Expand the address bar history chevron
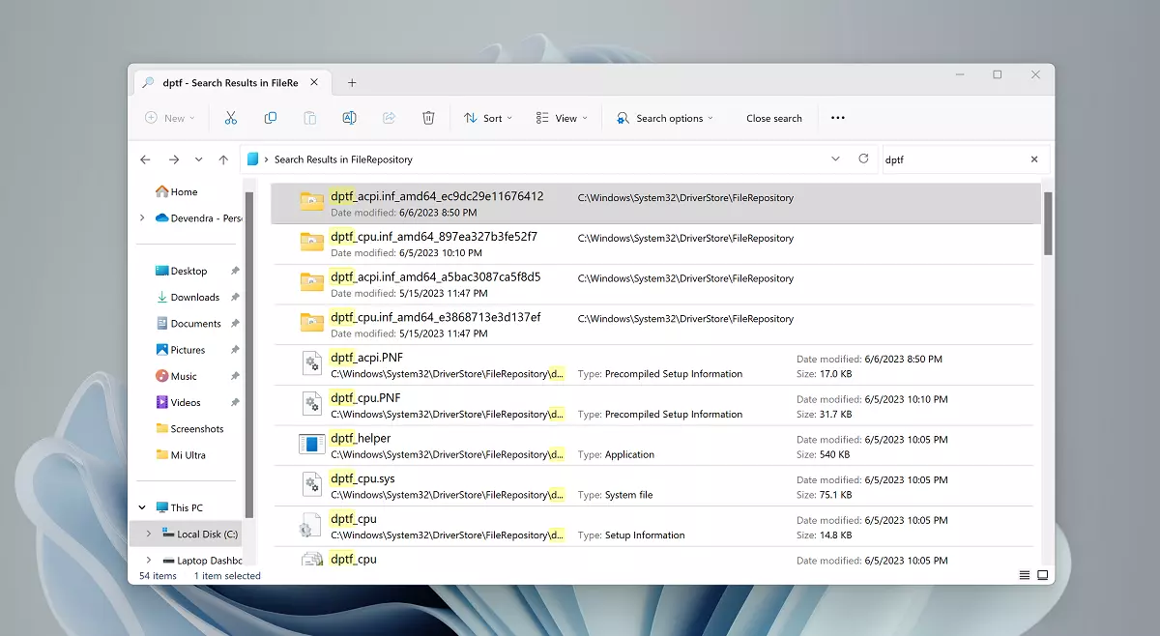This screenshot has height=636, width=1160. 836,159
